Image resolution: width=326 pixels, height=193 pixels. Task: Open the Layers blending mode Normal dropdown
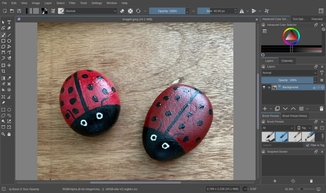pyautogui.click(x=289, y=73)
